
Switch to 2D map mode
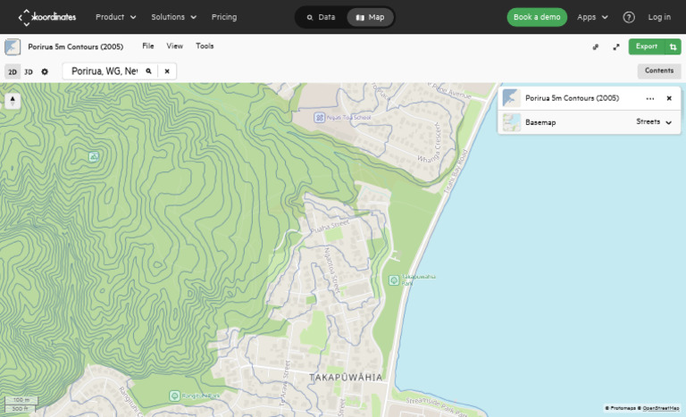coord(13,71)
